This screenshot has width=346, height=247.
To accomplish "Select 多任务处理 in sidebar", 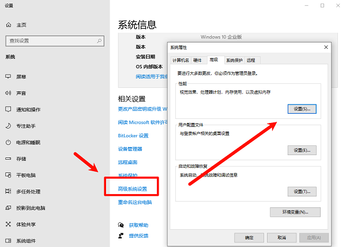I will 28,192.
